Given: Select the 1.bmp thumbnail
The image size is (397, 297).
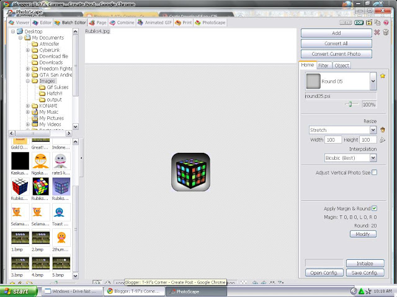Looking at the screenshot, I should [x=20, y=238].
